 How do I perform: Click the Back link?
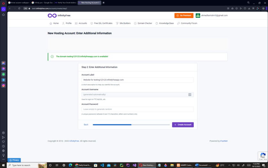click(x=86, y=125)
